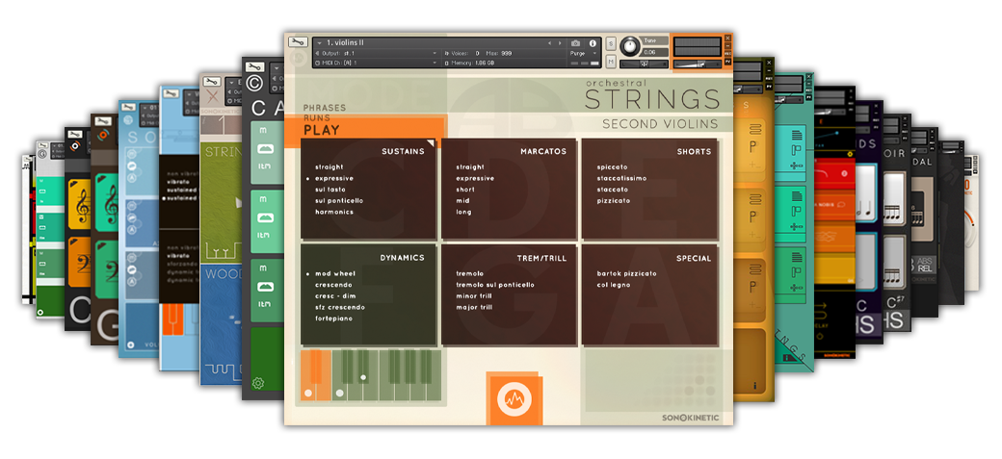Select 'mod wheel' under DYNAMICS
Viewport: 1002px width, 459px height.
coord(335,274)
